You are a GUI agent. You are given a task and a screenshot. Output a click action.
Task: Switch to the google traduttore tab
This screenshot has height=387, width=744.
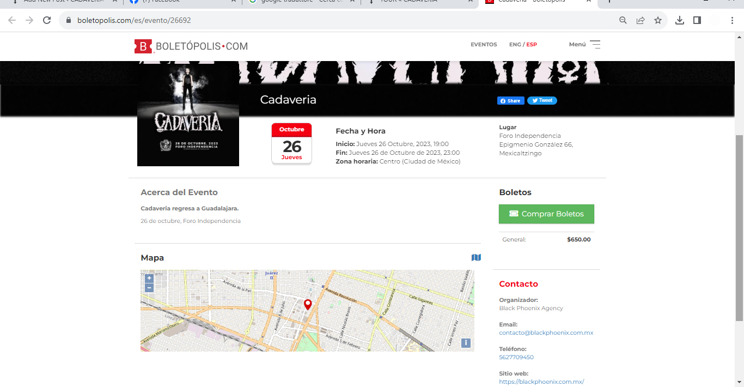302,2
